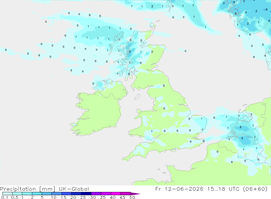Viewport: 271px width, 199px height.
Task: Click the legend label '0.5'
Action: point(15,197)
